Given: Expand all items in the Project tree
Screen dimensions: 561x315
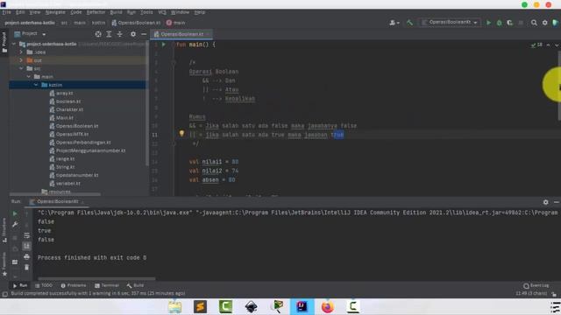Looking at the screenshot, I should [x=109, y=34].
